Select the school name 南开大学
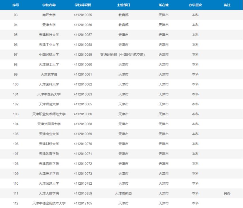 point(49,15)
